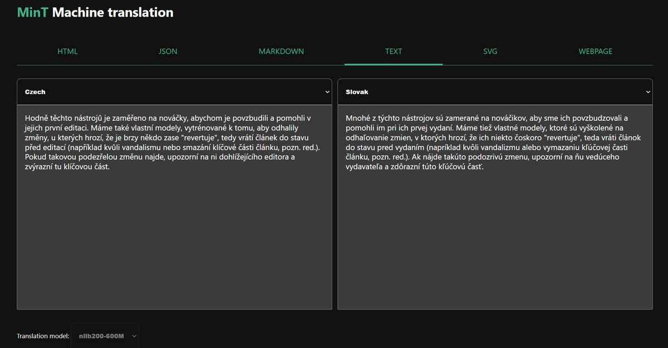Click the 'Translation model:' label
Image resolution: width=668 pixels, height=348 pixels.
coord(43,336)
